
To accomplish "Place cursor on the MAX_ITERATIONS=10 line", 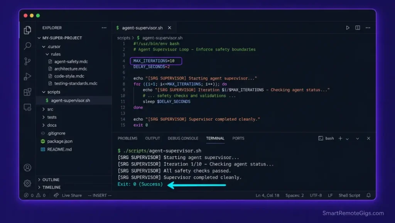I will pos(154,61).
